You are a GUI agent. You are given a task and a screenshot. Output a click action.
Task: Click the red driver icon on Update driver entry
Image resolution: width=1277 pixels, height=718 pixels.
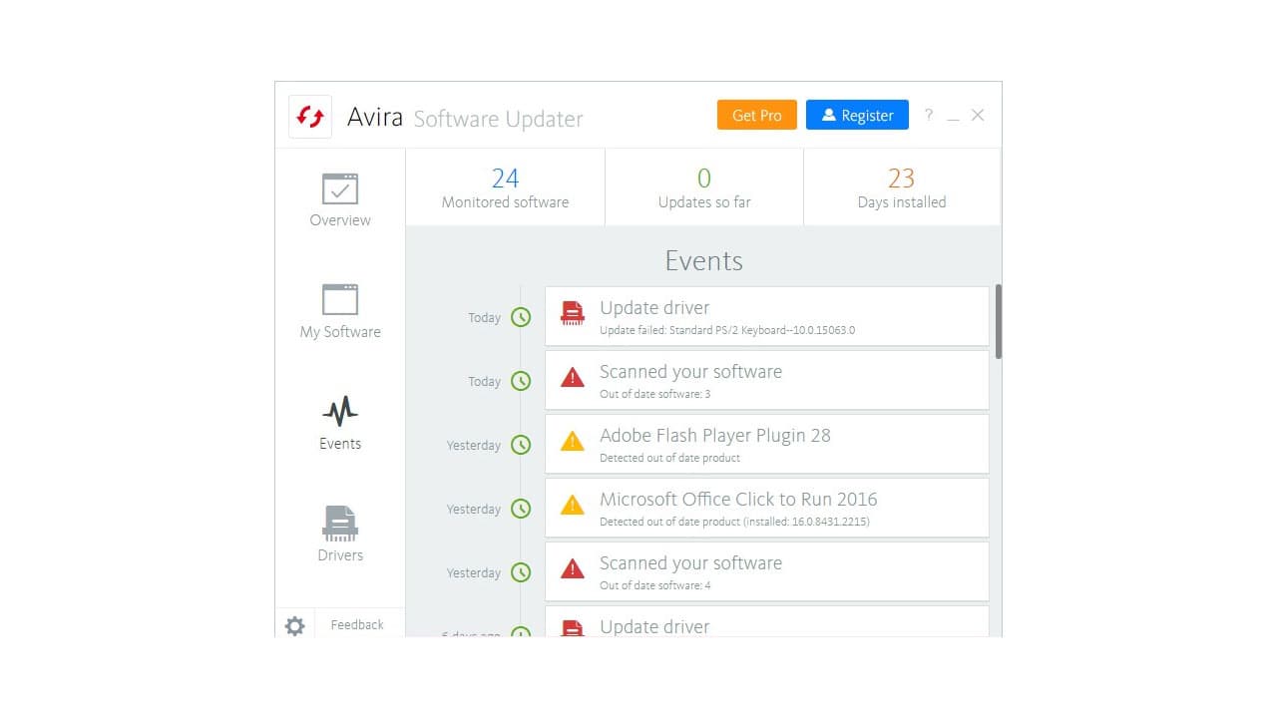[x=572, y=312]
